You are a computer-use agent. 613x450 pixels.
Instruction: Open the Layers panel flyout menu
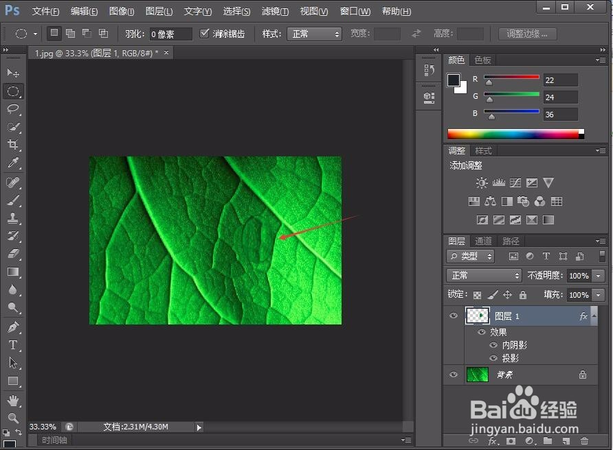(601, 241)
